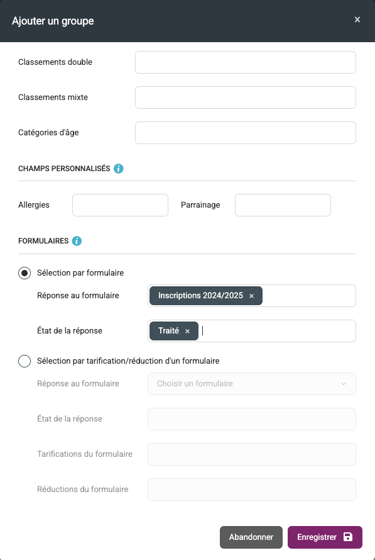The image size is (375, 560).
Task: Open the Catégories d'âge selection field
Action: pyautogui.click(x=245, y=133)
